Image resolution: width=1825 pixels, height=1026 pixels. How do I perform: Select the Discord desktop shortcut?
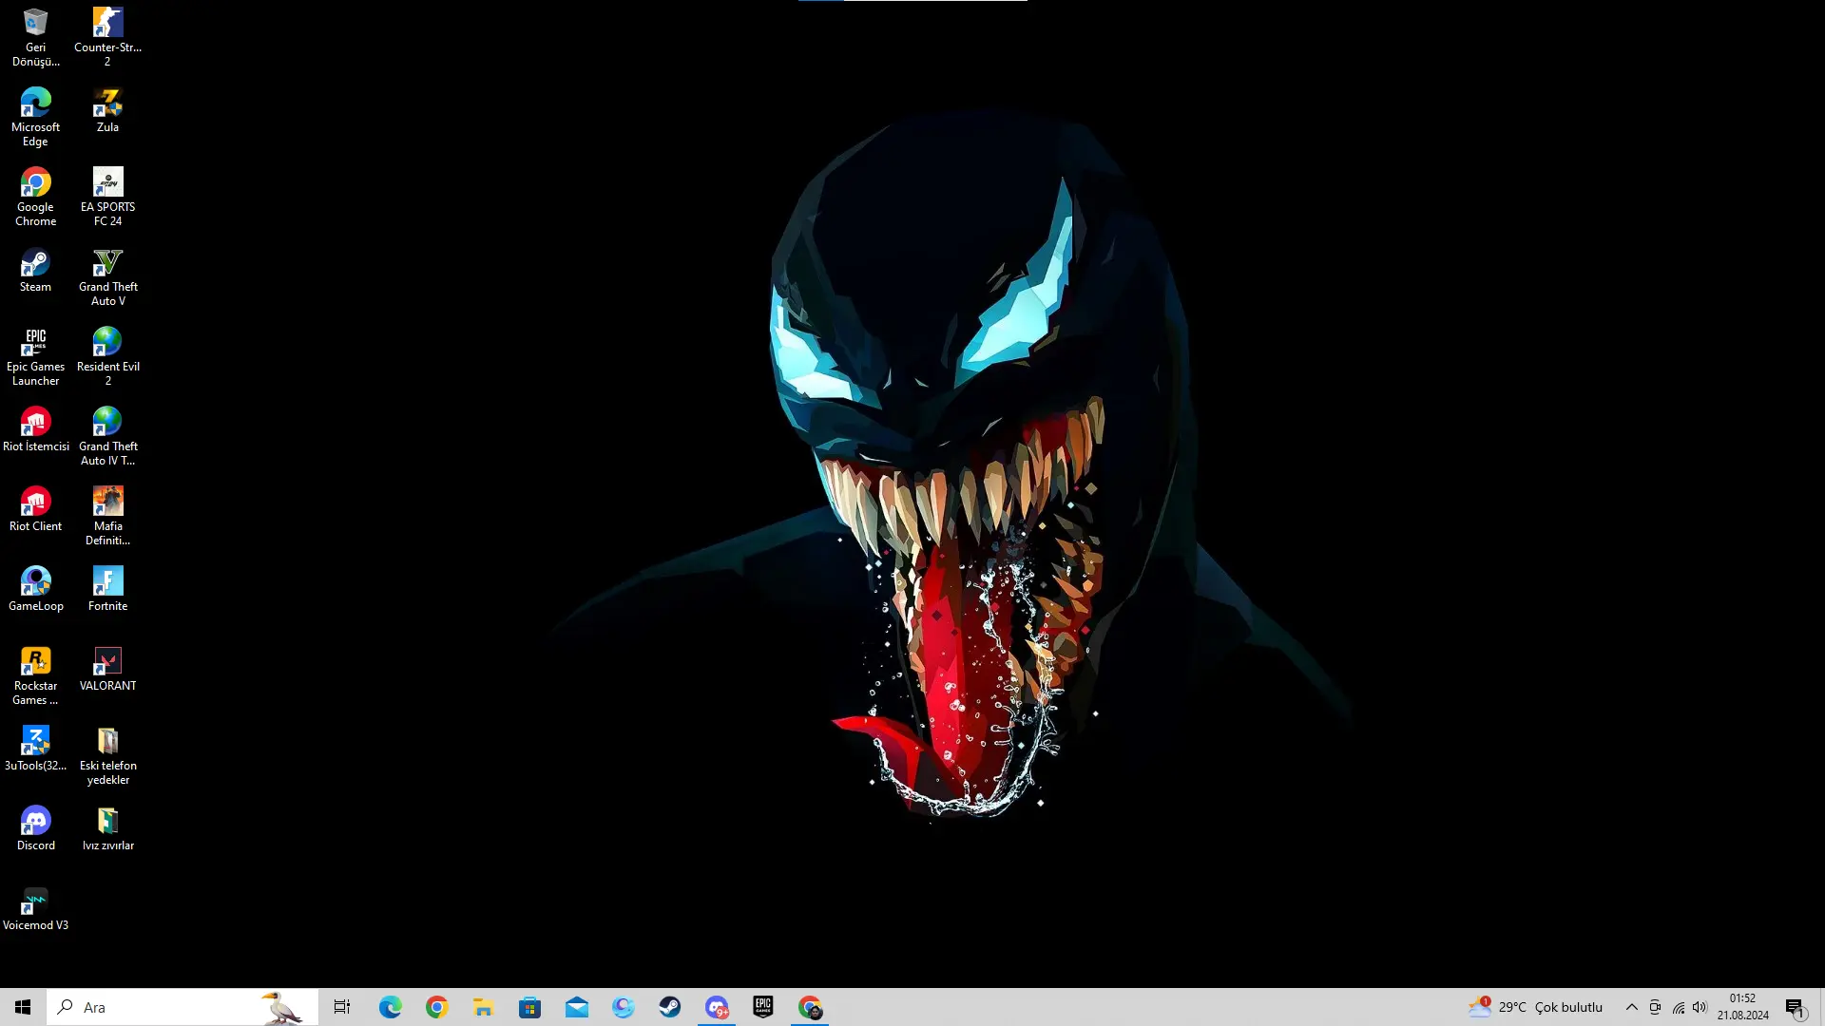(x=35, y=828)
